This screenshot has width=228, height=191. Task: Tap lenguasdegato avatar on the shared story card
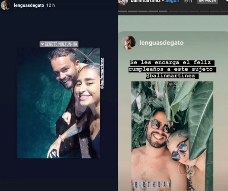pos(129,43)
